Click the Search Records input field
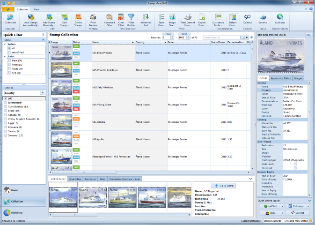The width and height of the screenshot is (315, 225). [220, 37]
